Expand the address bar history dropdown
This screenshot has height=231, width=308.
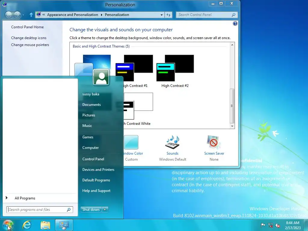(x=162, y=15)
